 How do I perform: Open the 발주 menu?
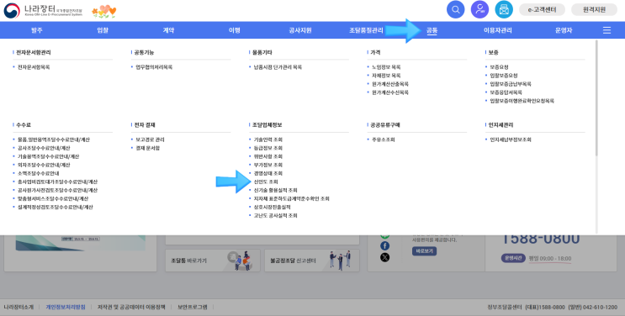[37, 30]
